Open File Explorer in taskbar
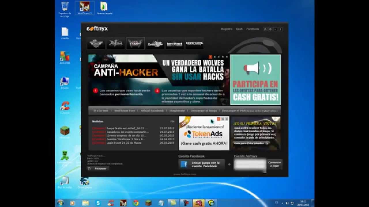This screenshot has height=207, width=369. coord(85,203)
